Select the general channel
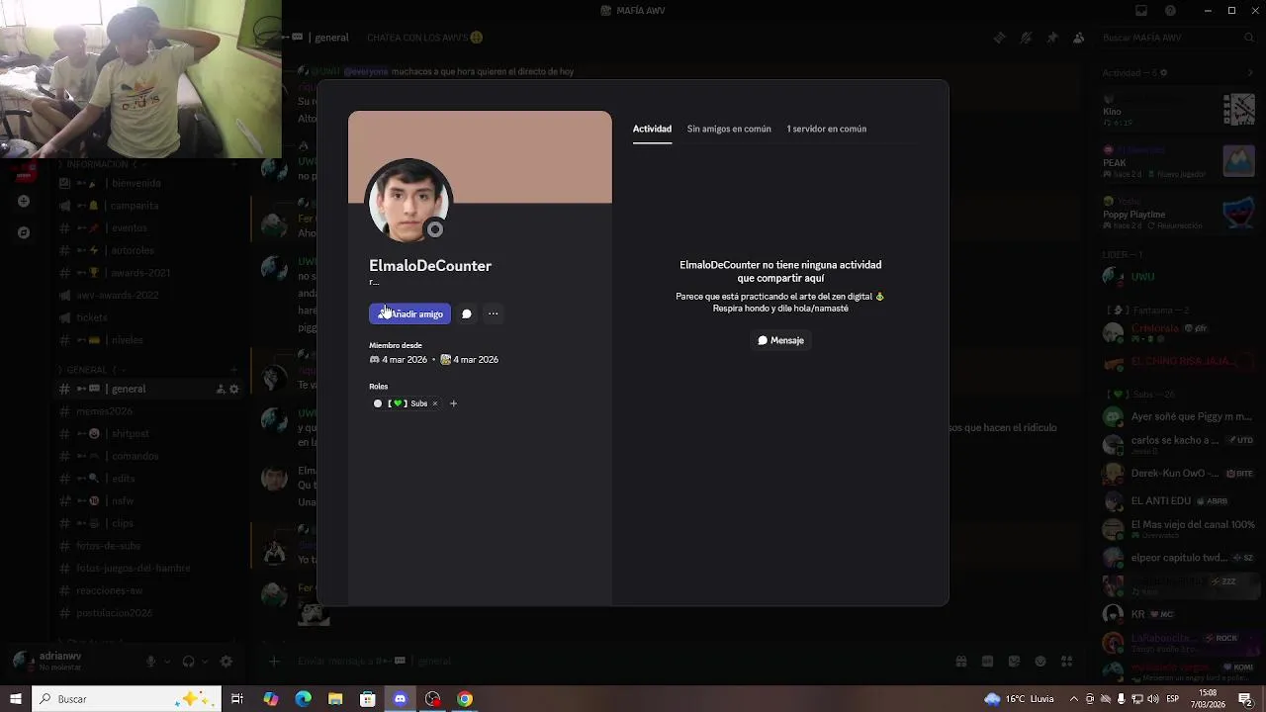The image size is (1266, 712). coord(148,389)
